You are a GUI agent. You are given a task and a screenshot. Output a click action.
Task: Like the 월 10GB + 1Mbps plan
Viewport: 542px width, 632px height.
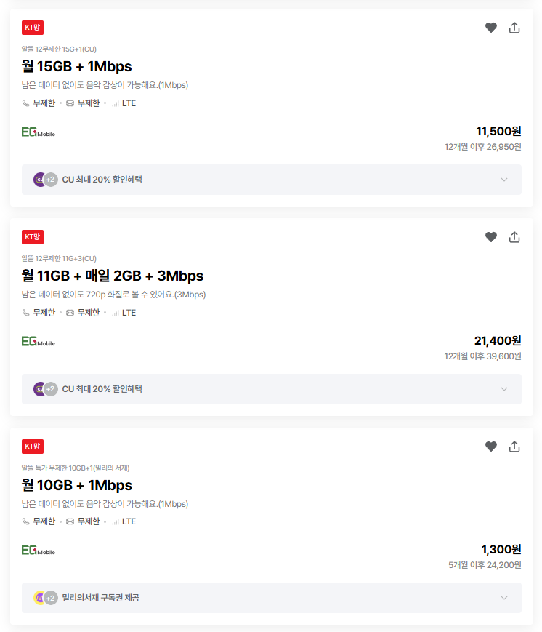click(491, 447)
